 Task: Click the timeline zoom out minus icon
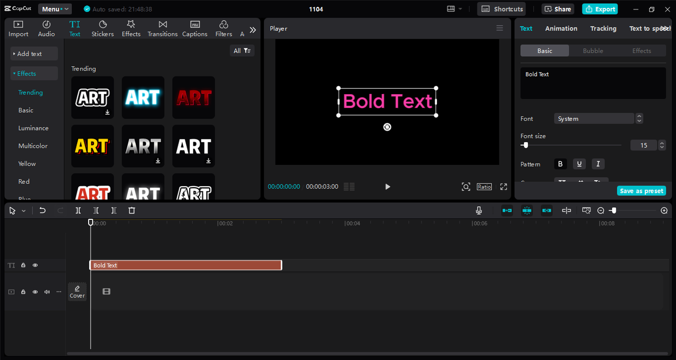(600, 210)
